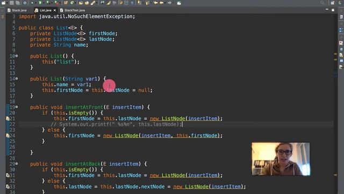
Task: Click the Run External Tools icon
Action: tap(56, 3)
